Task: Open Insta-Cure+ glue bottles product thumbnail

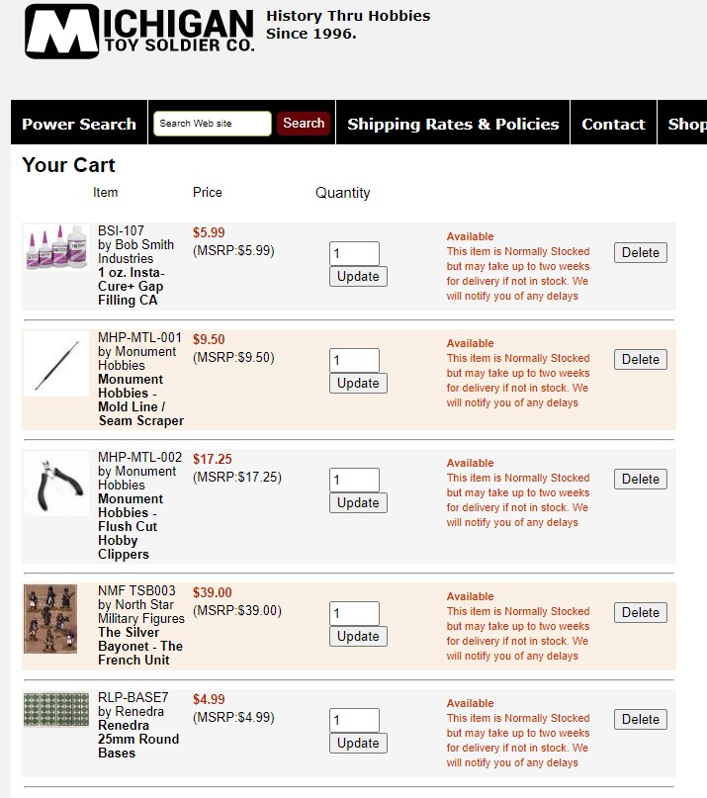Action: tap(55, 247)
